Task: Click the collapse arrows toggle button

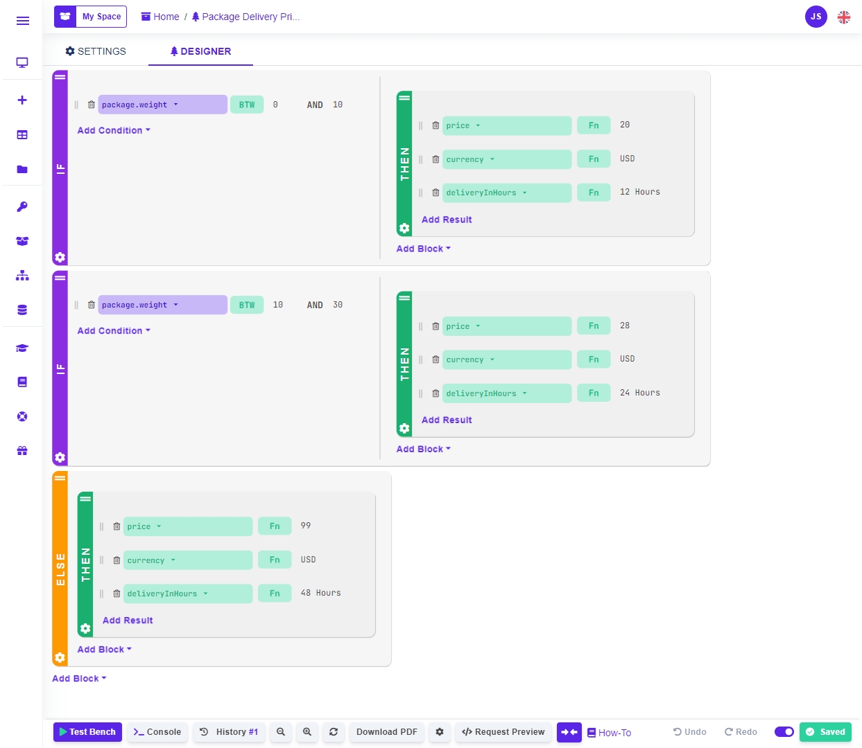Action: (569, 732)
